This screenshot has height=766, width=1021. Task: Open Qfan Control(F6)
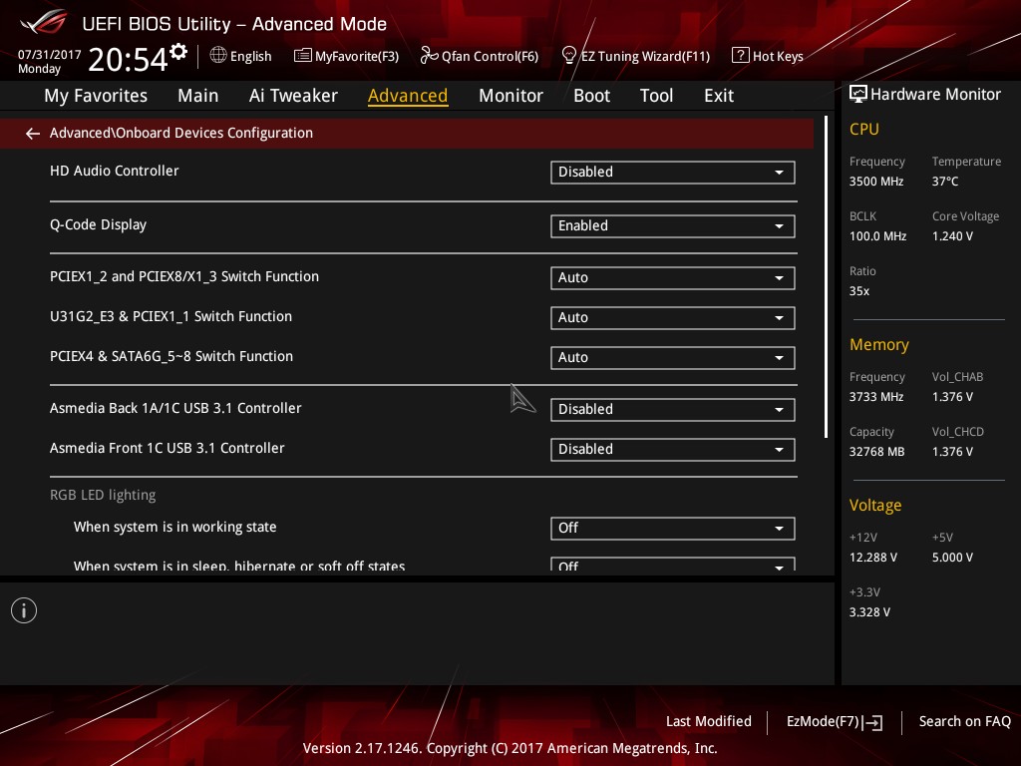click(x=480, y=56)
